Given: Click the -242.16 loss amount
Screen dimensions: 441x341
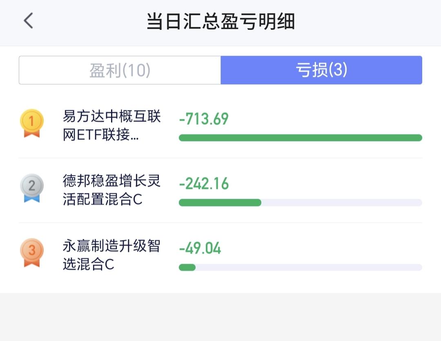Looking at the screenshot, I should [204, 184].
